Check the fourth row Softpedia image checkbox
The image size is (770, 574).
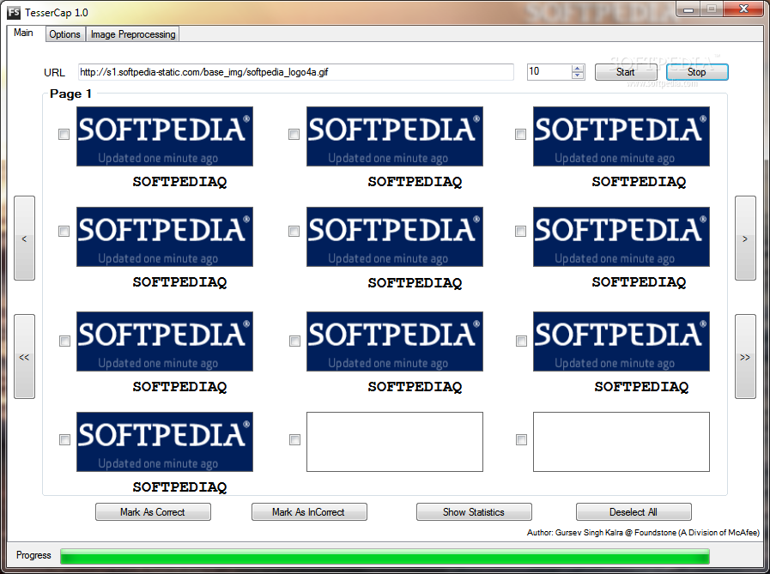pos(64,439)
